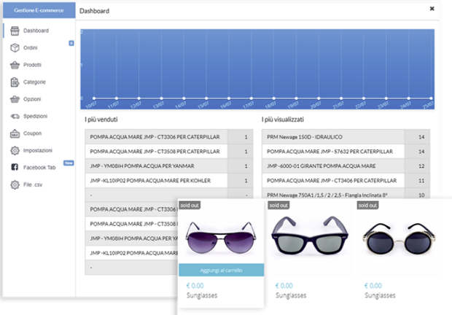This screenshot has width=452, height=315.
Task: Click the round sunglasses thumbnail
Action: point(399,238)
